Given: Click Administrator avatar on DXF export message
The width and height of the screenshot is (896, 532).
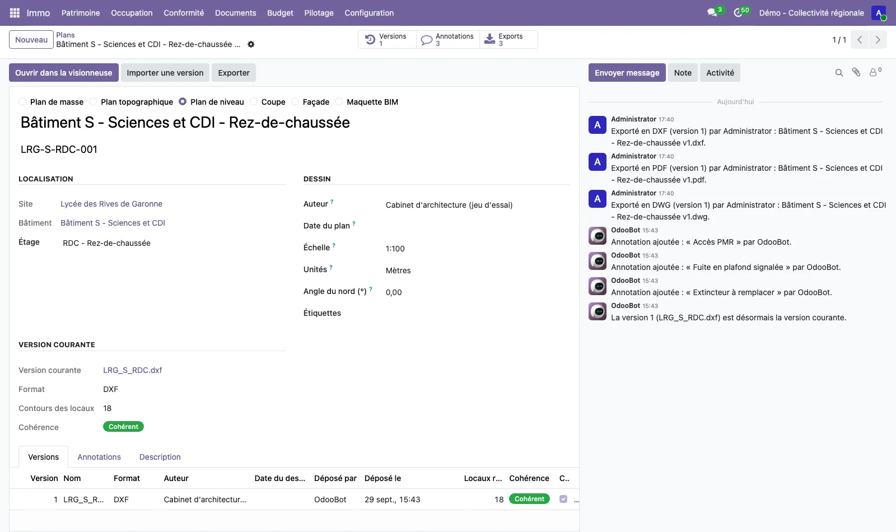Looking at the screenshot, I should click(x=598, y=125).
